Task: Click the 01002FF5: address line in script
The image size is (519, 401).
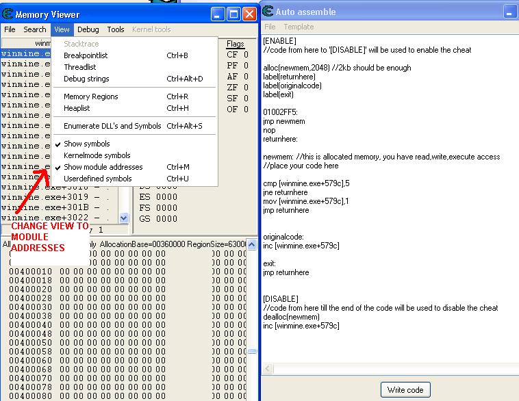Action: point(280,112)
